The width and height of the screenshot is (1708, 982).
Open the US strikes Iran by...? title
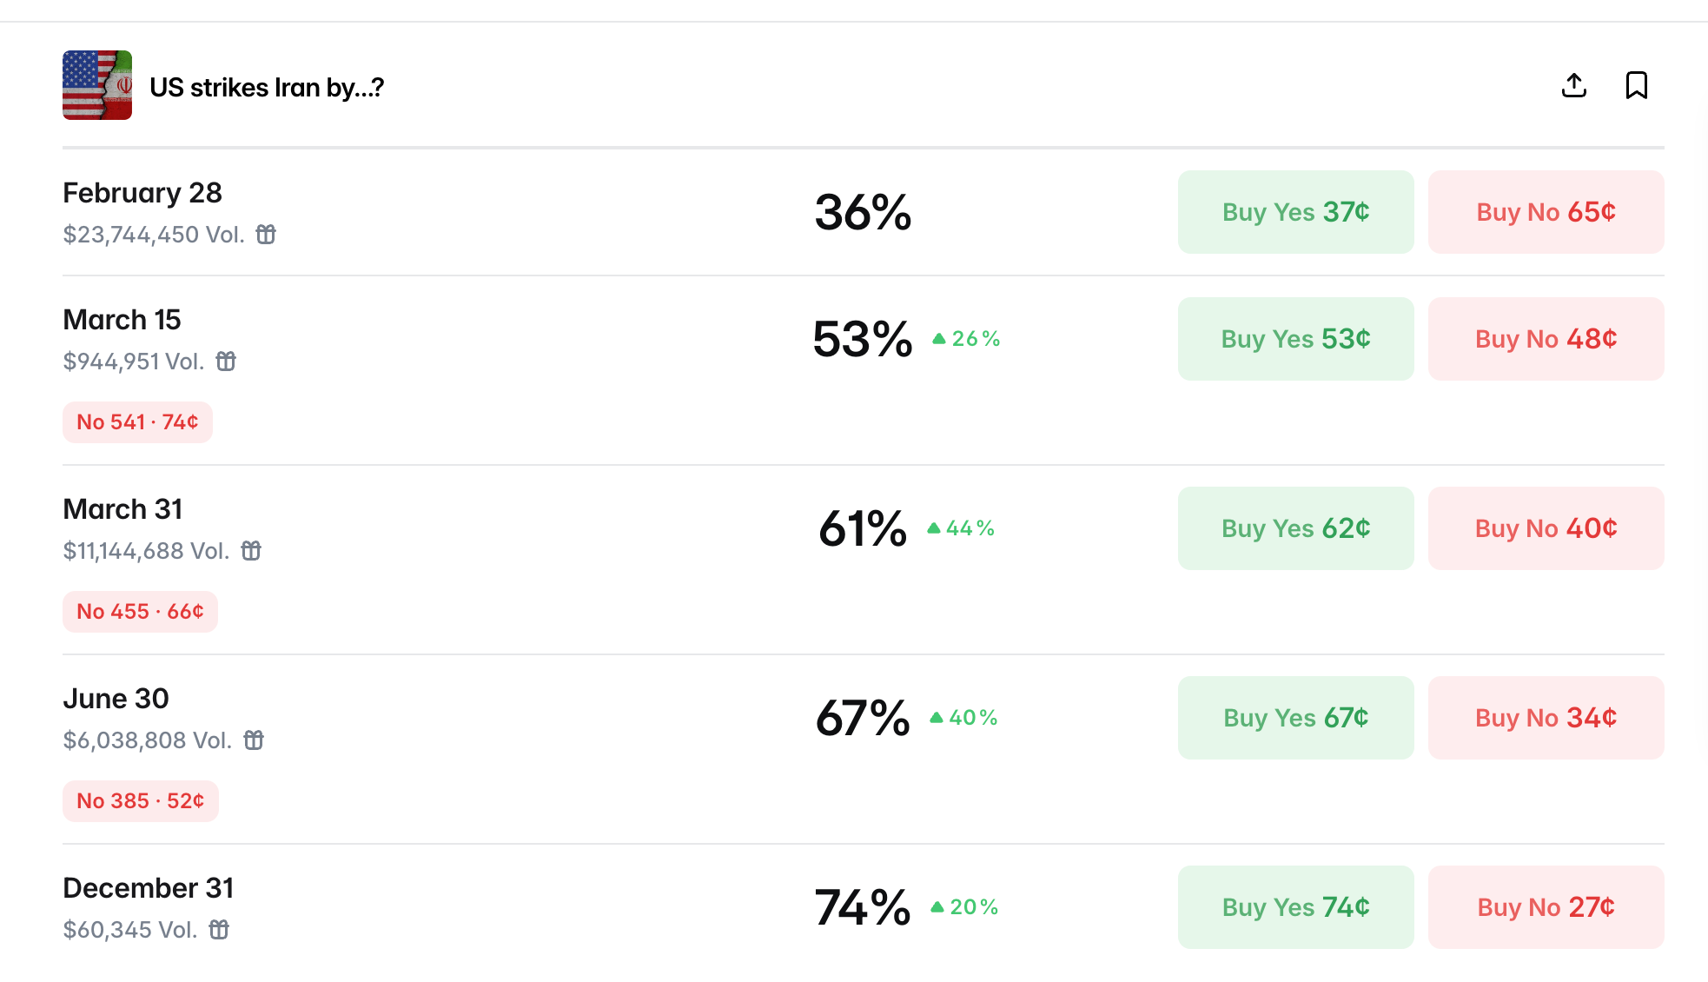(x=267, y=88)
